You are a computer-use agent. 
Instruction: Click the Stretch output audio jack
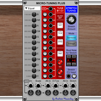click(73, 86)
